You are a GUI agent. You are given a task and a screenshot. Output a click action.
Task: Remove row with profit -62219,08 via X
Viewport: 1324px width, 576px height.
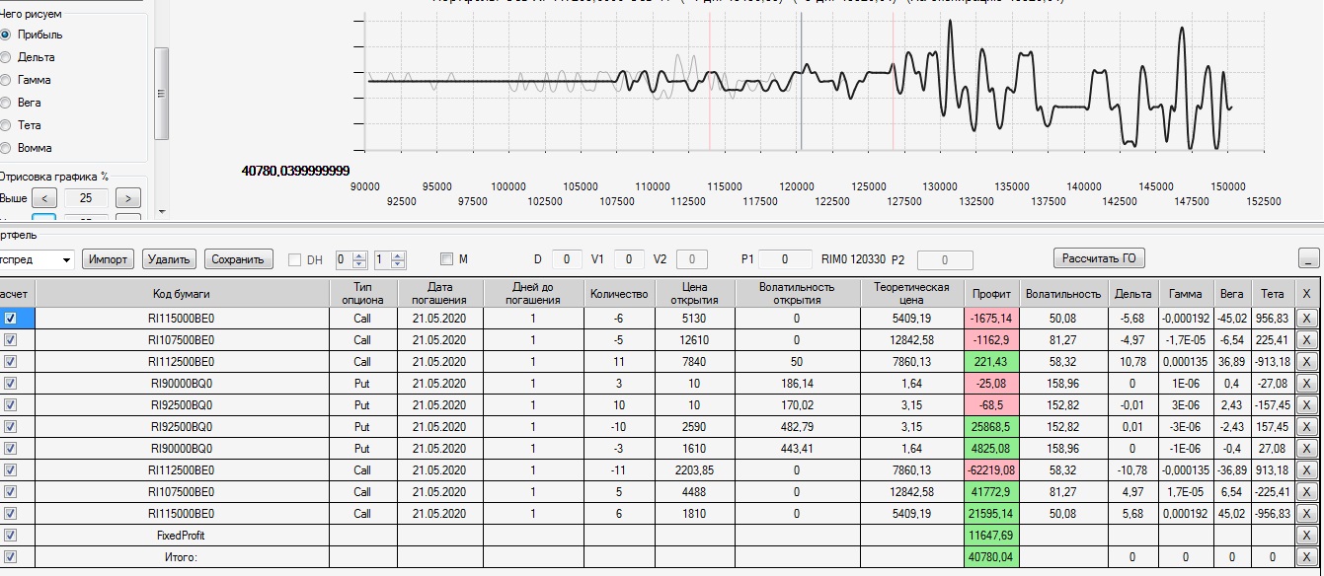(x=1305, y=470)
